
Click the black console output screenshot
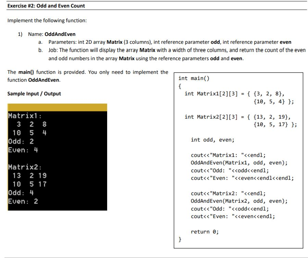tap(58, 157)
